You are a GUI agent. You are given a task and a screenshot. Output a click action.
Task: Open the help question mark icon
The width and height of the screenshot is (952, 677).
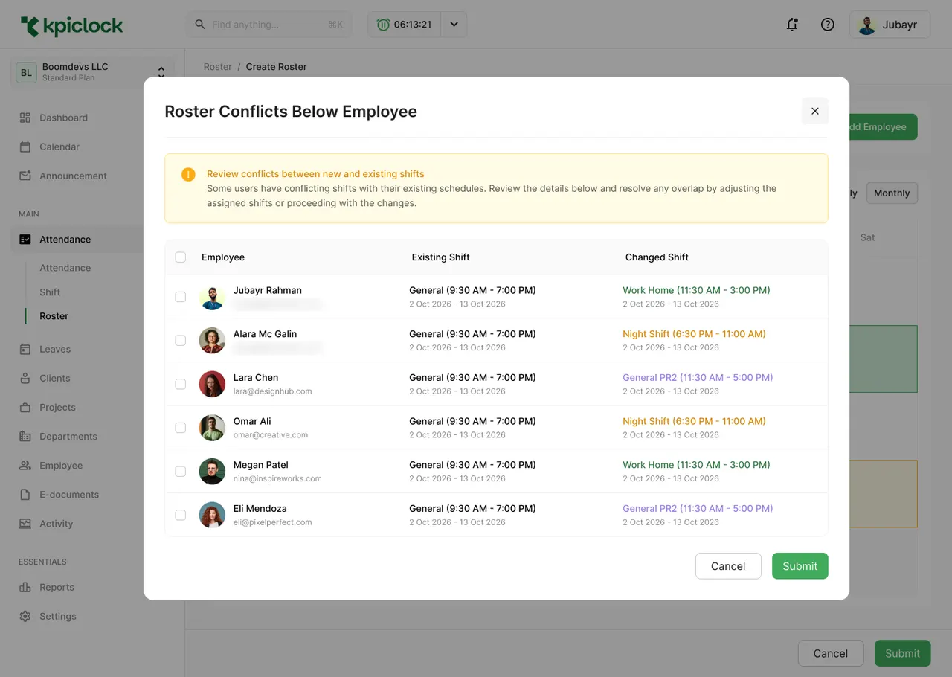tap(827, 25)
